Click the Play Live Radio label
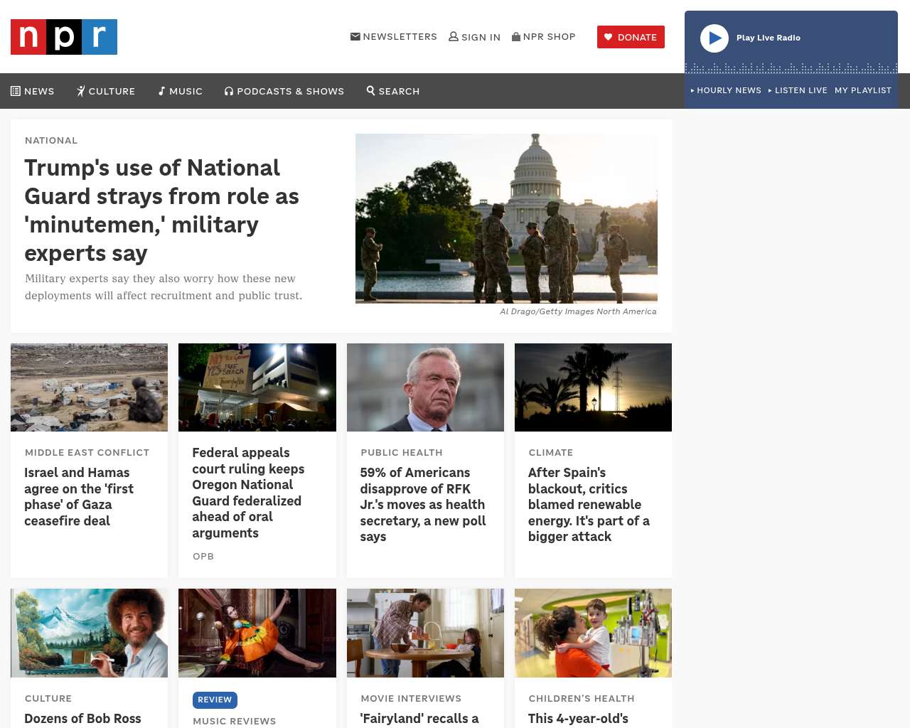 (769, 38)
